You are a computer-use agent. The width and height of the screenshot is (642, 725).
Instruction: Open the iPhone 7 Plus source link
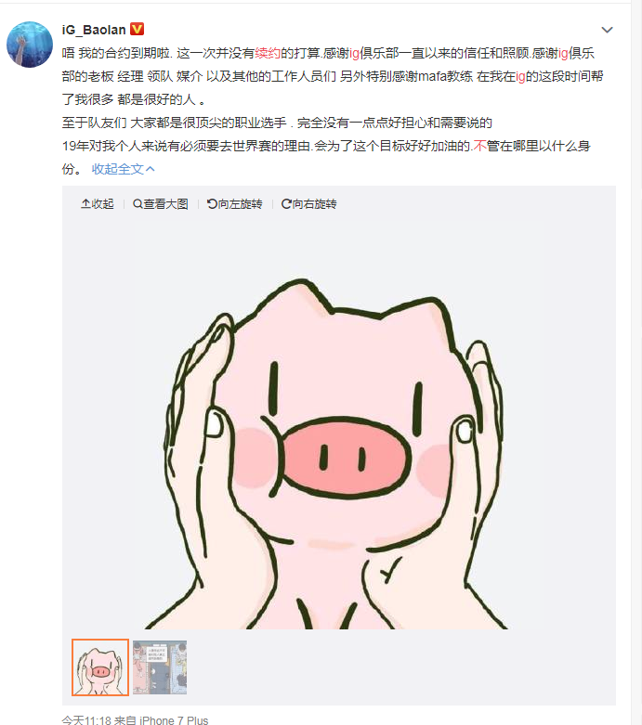[x=174, y=720]
